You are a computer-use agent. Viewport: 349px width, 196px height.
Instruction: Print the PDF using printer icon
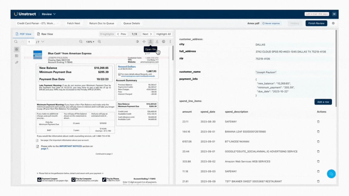(164, 42)
